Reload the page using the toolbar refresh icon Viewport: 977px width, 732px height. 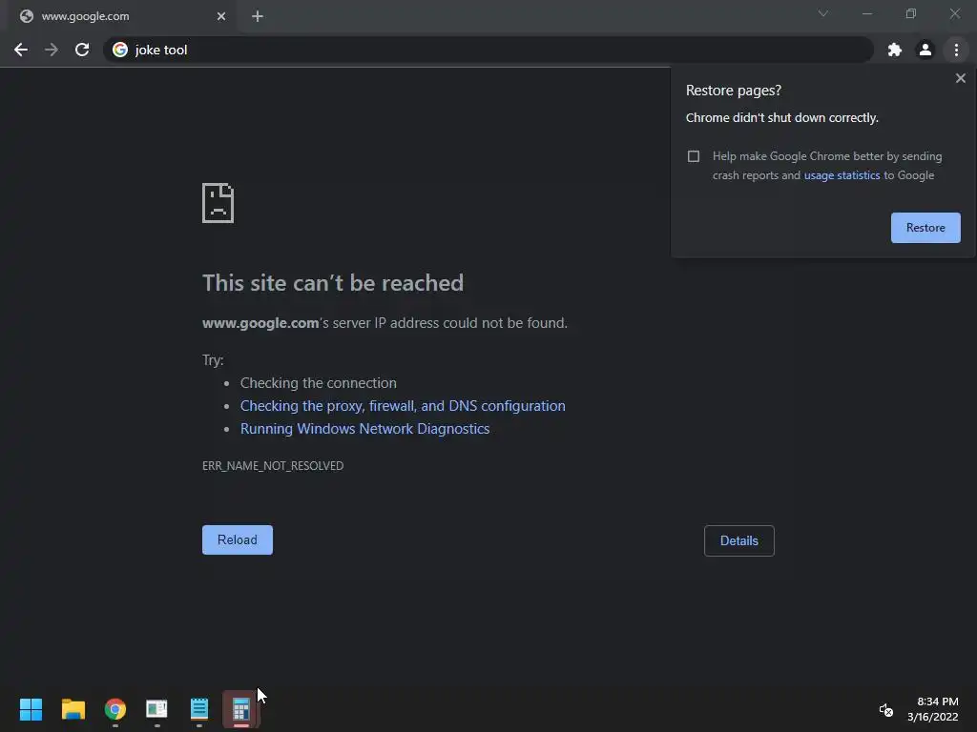point(82,50)
